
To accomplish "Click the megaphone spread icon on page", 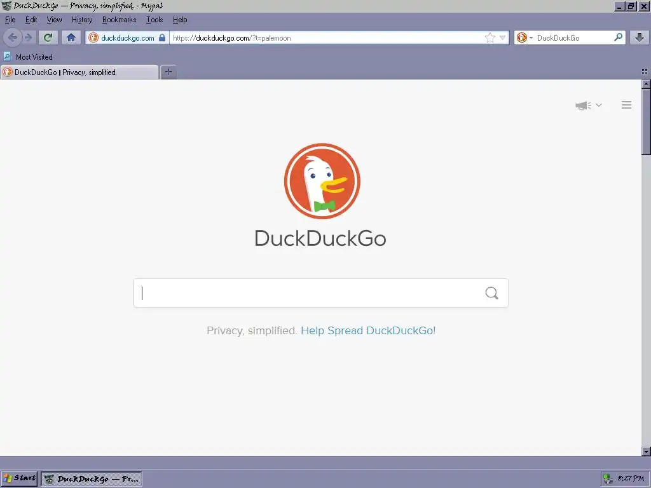I will click(x=583, y=105).
